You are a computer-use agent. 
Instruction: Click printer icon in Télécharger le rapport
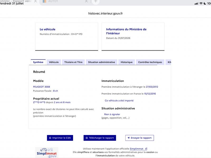87,138
